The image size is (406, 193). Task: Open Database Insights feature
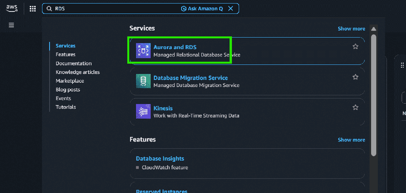tap(160, 159)
